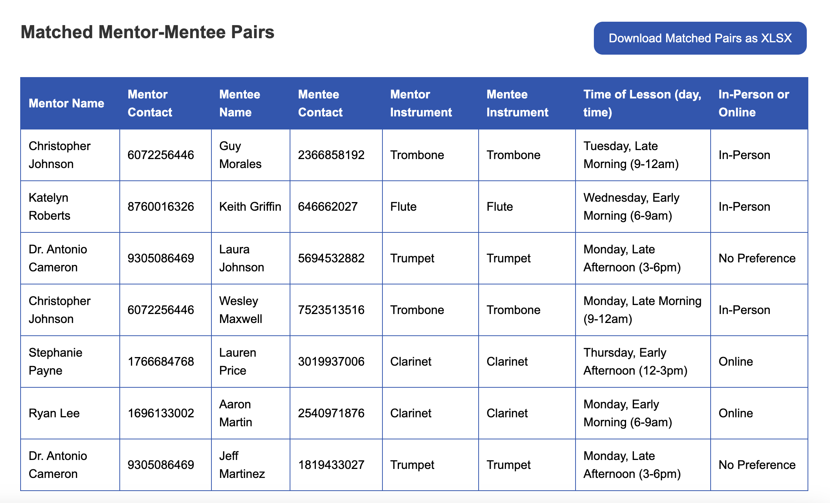Select the Stephanie Payne mentor cell

pos(55,362)
